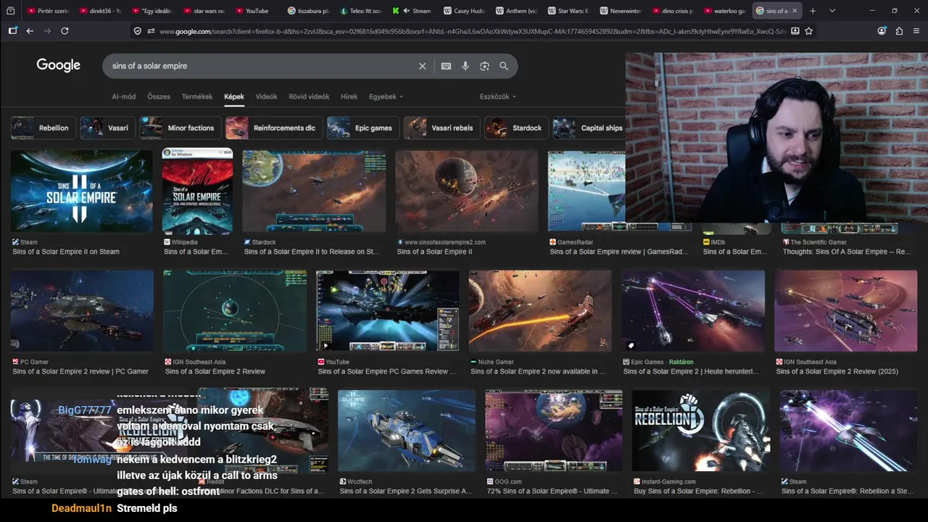Image resolution: width=928 pixels, height=522 pixels.
Task: Open the Eszközök (Tools) dropdown
Action: [498, 96]
